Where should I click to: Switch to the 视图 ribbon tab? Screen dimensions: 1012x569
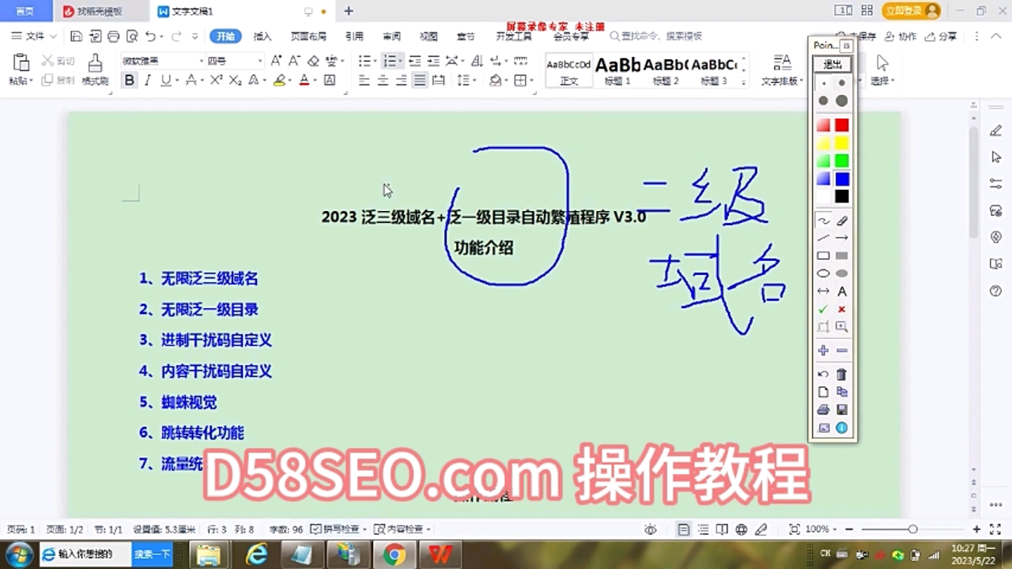pos(429,36)
